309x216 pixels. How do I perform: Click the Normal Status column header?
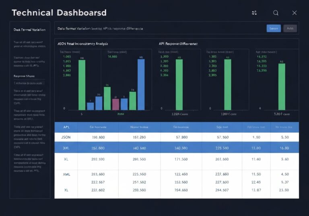pos(139,127)
